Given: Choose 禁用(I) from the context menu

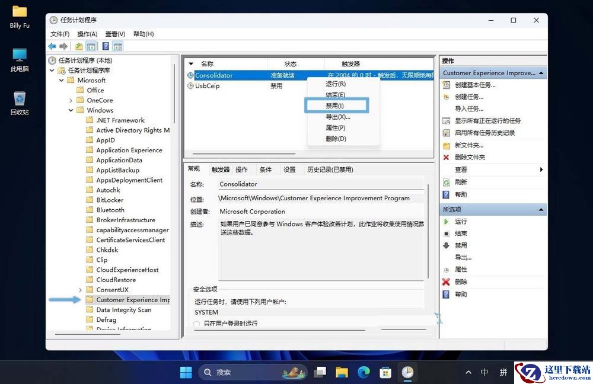Looking at the screenshot, I should (336, 106).
